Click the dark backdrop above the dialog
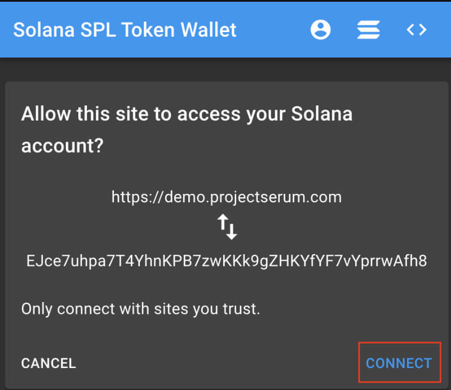This screenshot has width=451, height=390. pos(225,69)
